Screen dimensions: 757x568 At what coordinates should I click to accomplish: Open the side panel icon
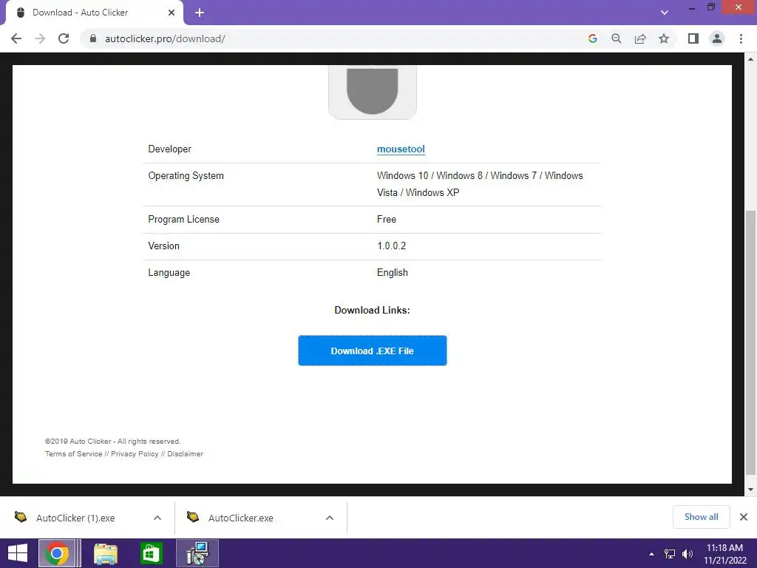[x=693, y=38]
